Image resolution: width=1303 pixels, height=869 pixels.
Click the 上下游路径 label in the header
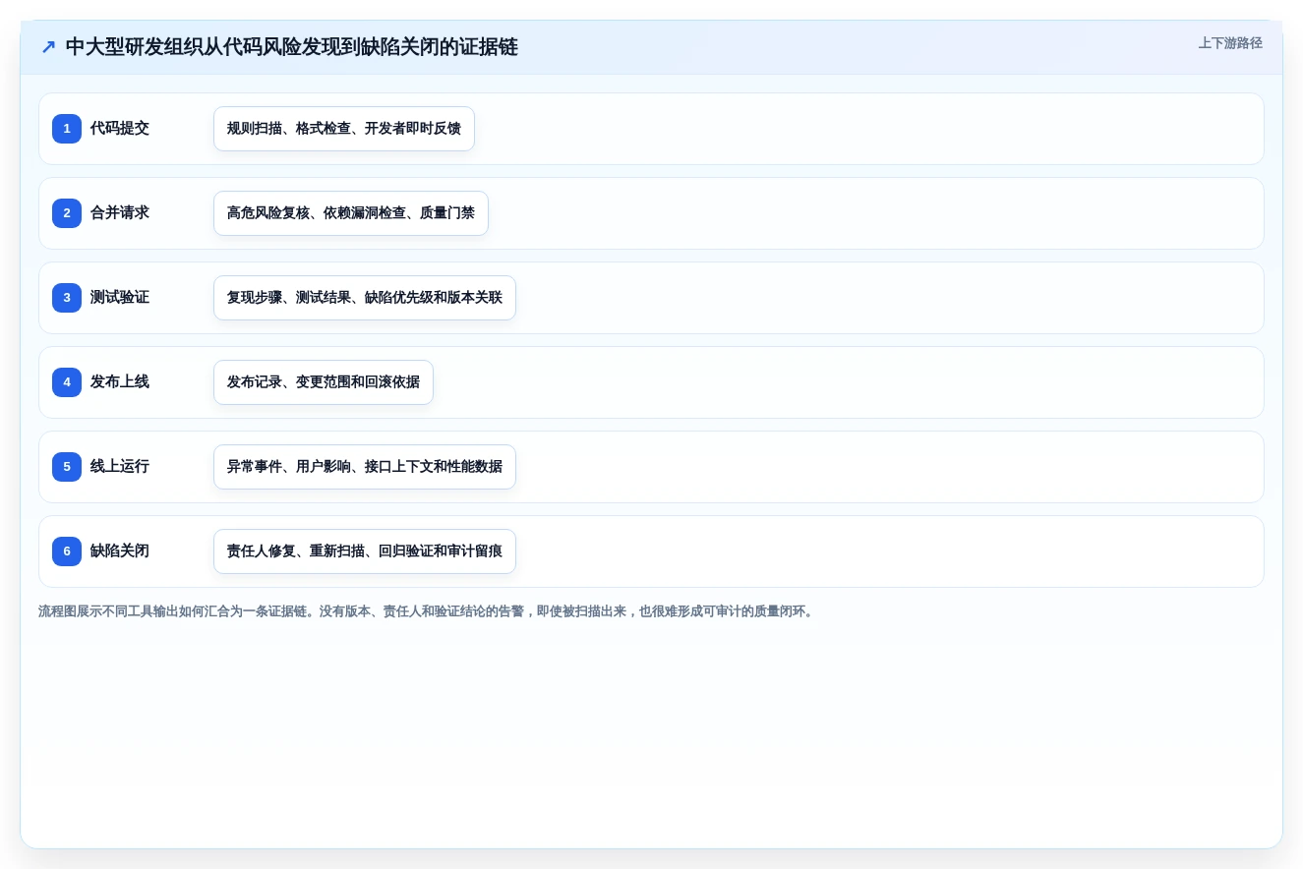coord(1230,43)
